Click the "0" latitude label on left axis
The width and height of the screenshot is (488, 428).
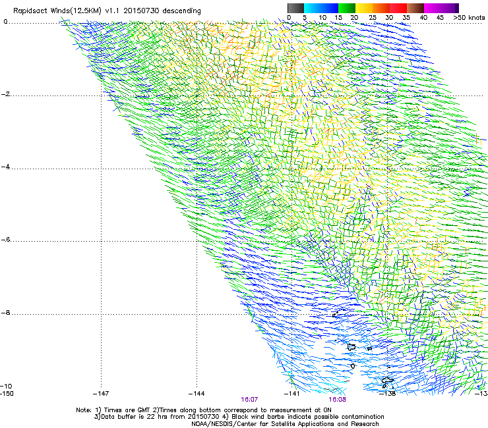(5, 22)
